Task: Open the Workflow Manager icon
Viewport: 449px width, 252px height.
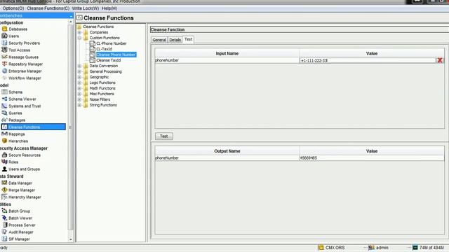Action: 5,78
